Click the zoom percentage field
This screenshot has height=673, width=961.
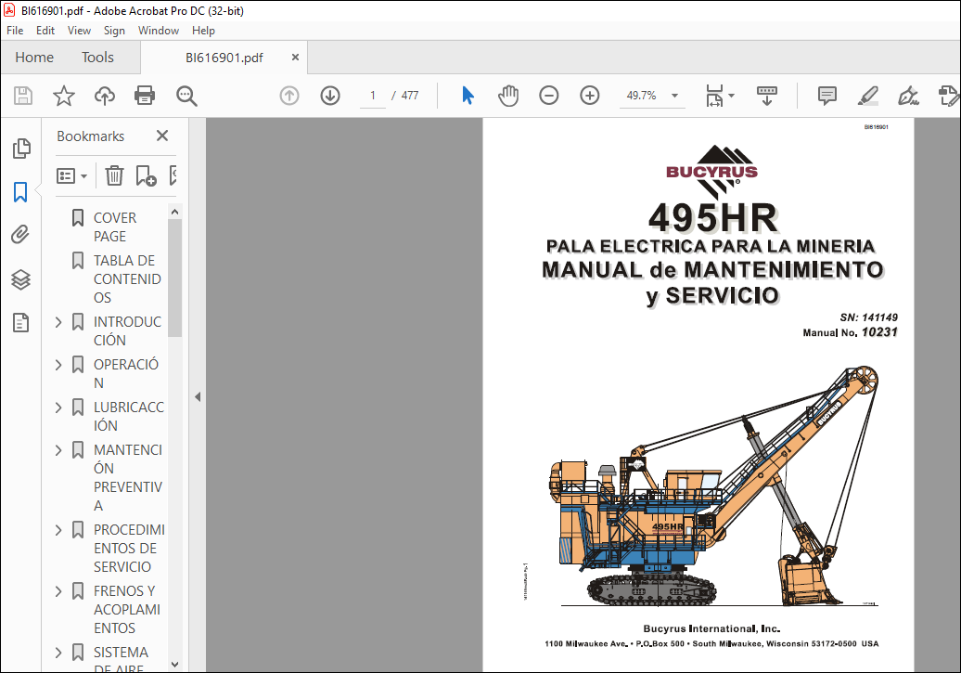coord(641,96)
